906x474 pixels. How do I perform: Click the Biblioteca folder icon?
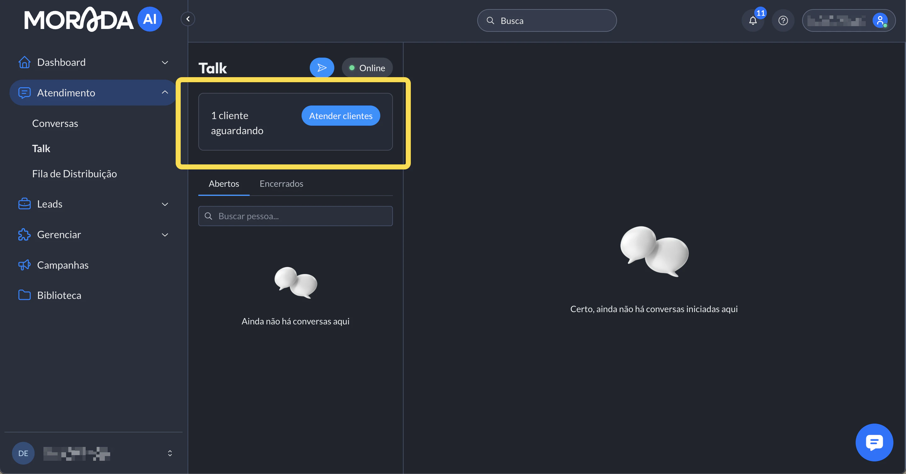[24, 295]
